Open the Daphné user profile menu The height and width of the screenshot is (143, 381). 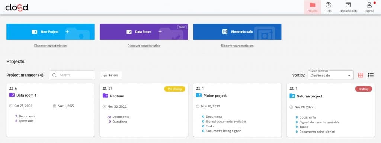369,7
